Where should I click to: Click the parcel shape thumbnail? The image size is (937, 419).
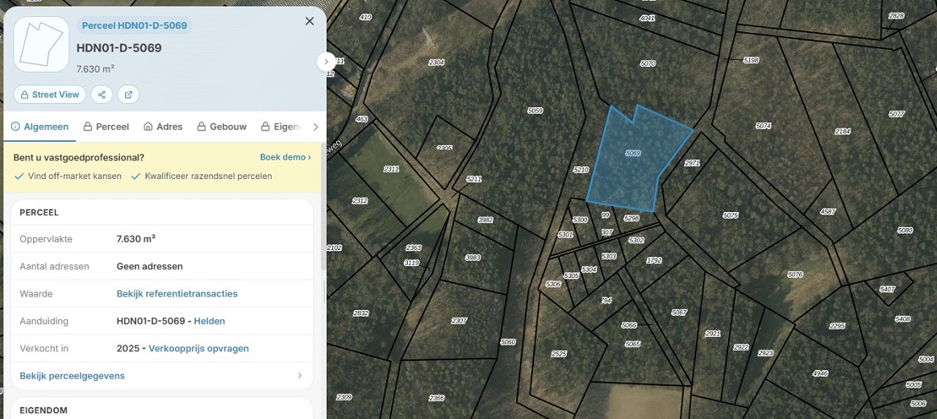pos(41,44)
